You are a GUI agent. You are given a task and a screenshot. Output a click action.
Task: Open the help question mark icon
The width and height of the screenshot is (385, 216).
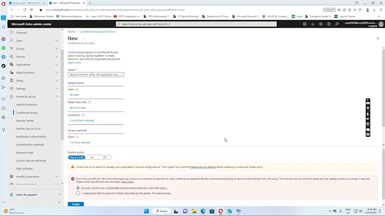pyautogui.click(x=329, y=24)
